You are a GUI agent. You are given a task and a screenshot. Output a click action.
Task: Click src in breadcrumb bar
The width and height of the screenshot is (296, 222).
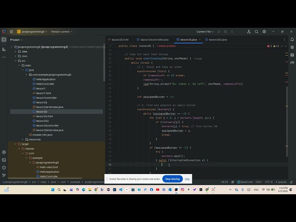click(34, 182)
